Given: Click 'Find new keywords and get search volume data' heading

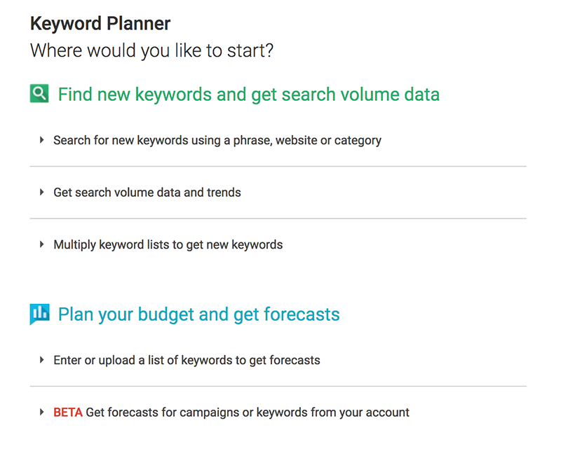Looking at the screenshot, I should click(x=249, y=95).
